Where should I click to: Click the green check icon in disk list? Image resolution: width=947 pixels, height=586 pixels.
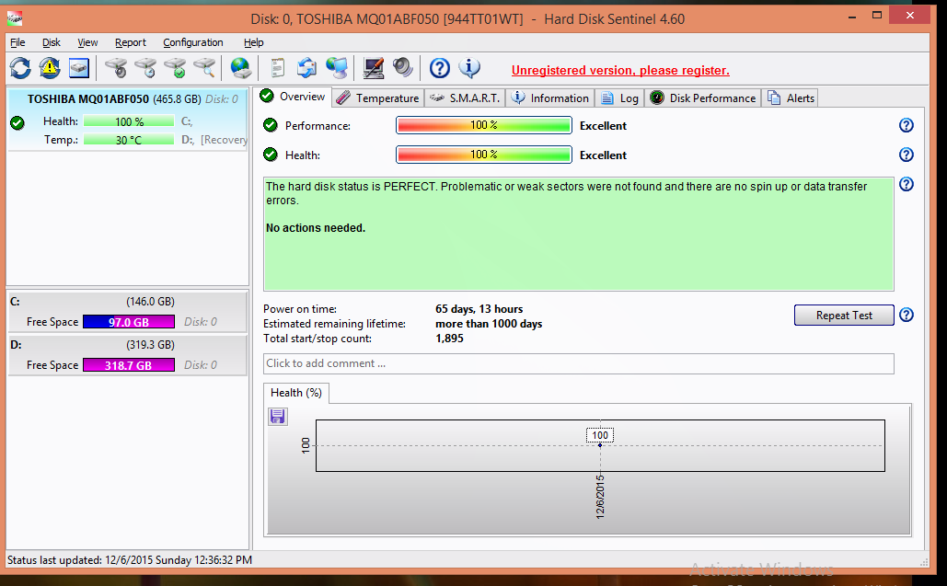pos(17,123)
